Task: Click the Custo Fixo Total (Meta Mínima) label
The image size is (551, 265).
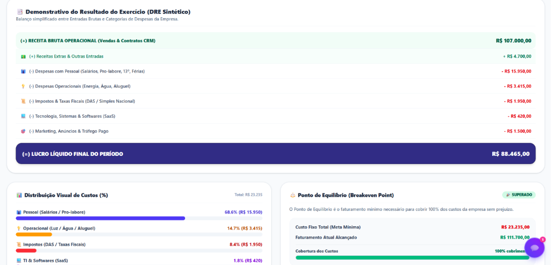Action: 328,227
